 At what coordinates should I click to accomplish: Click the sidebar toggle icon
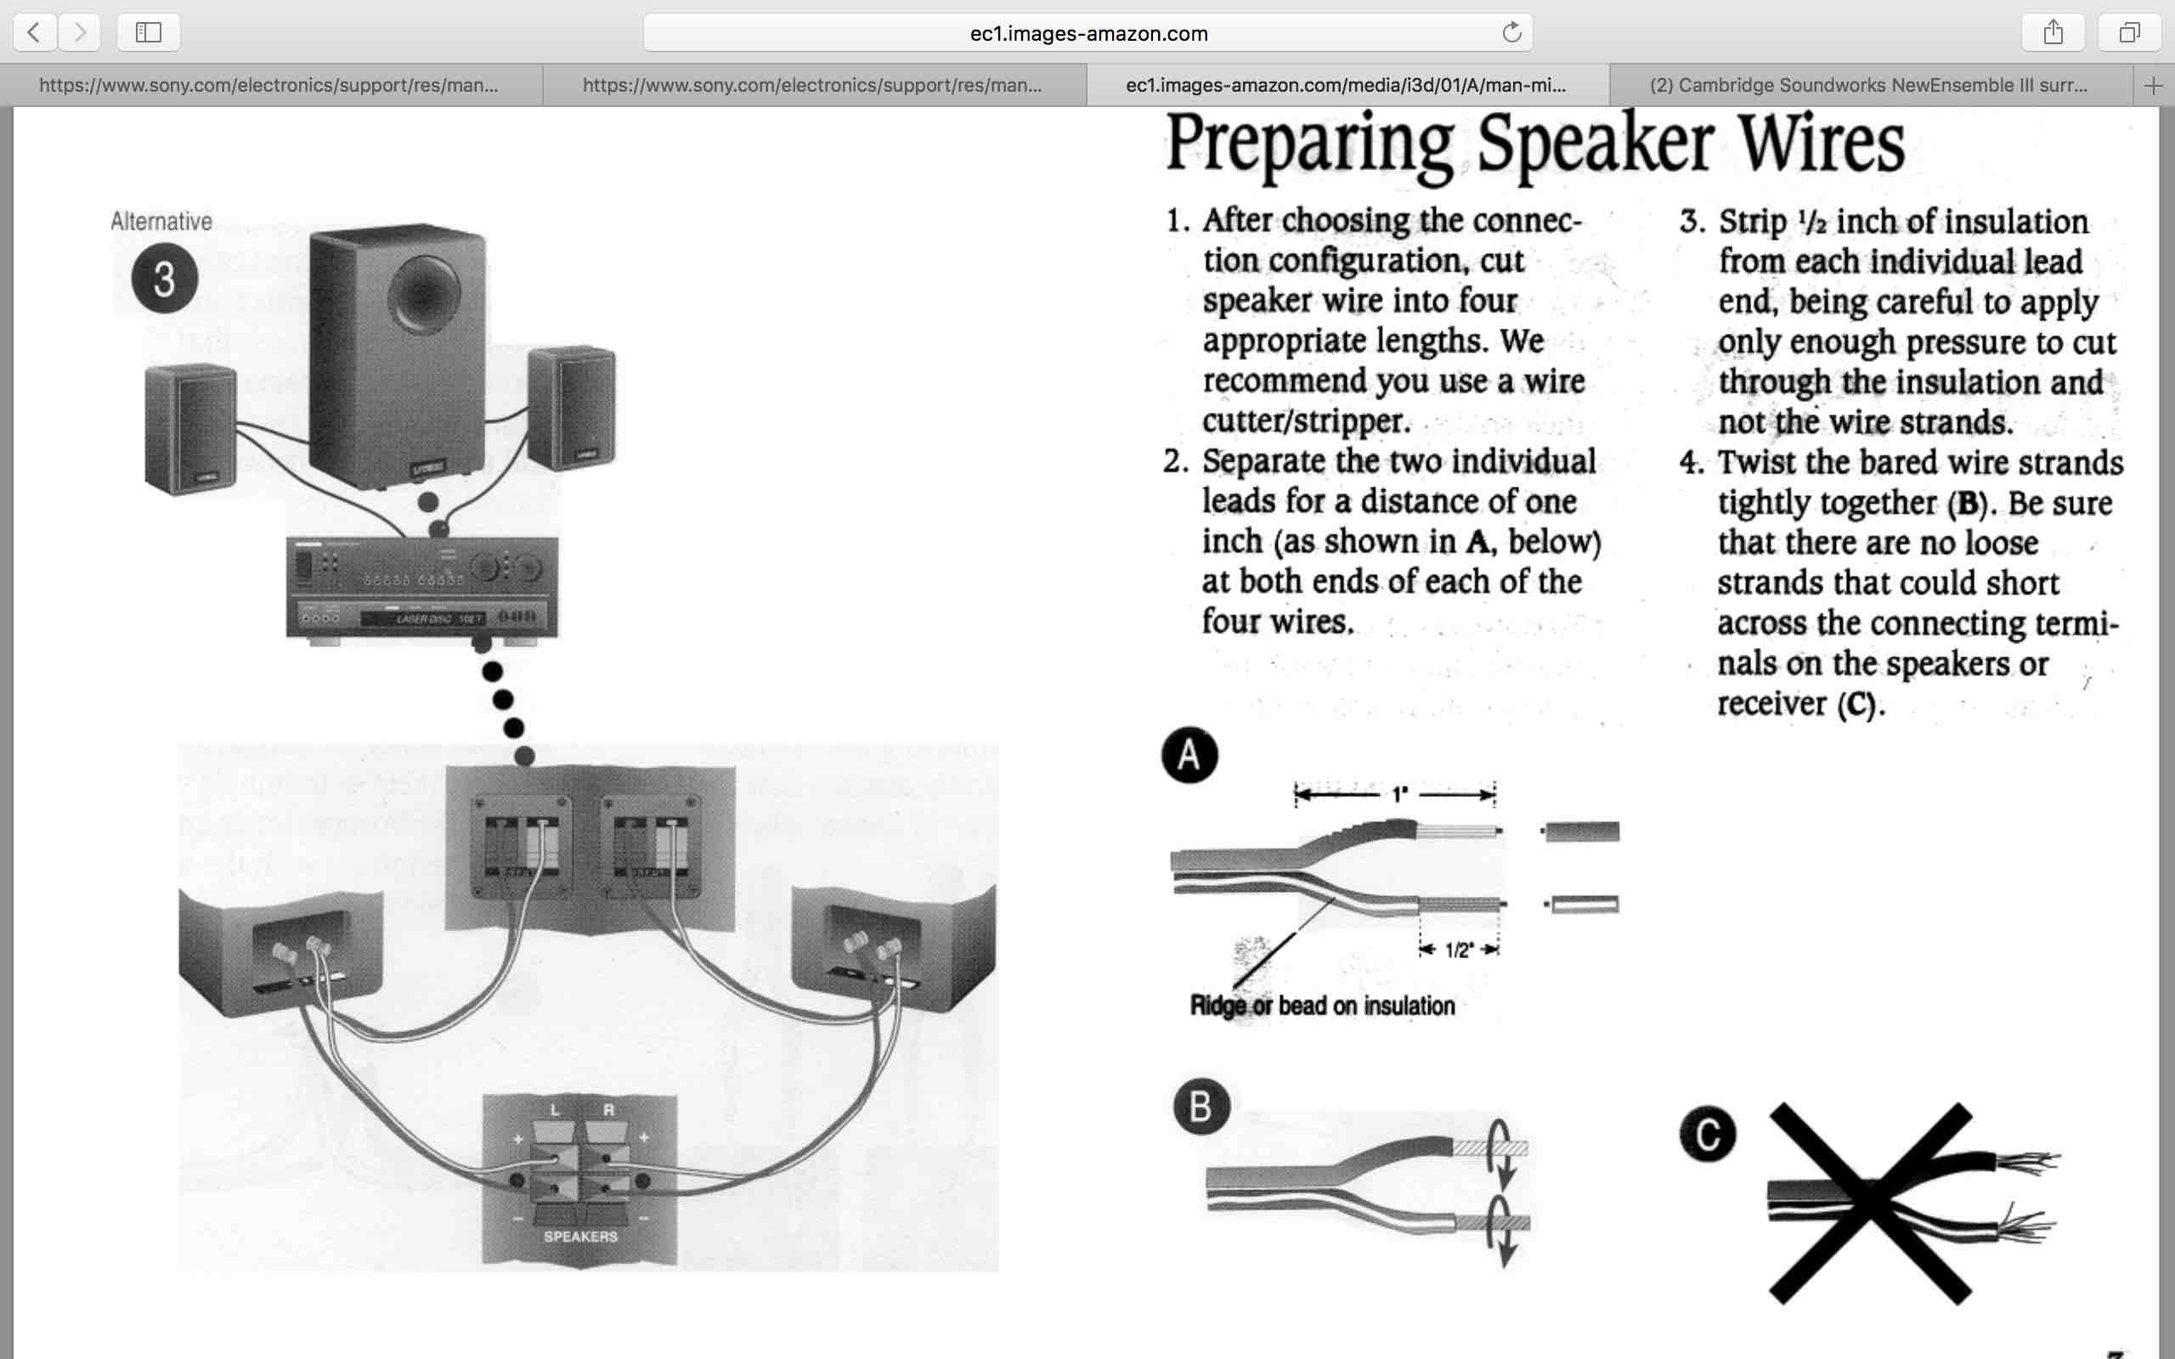(x=149, y=31)
